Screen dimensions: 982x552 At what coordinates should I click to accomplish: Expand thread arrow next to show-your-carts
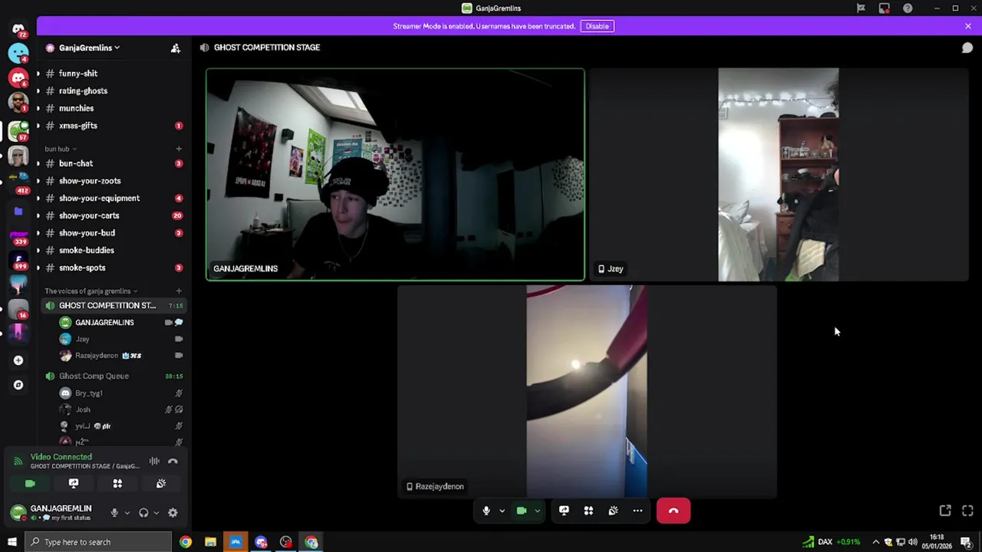point(38,215)
